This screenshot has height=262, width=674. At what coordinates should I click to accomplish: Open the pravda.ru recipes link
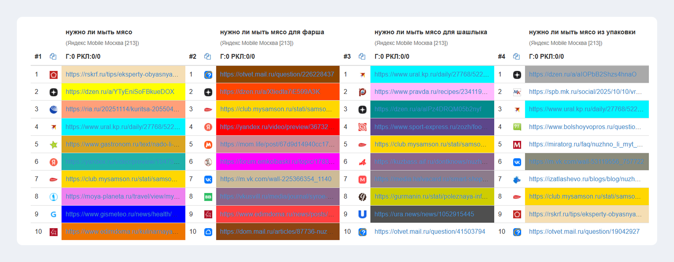(431, 92)
